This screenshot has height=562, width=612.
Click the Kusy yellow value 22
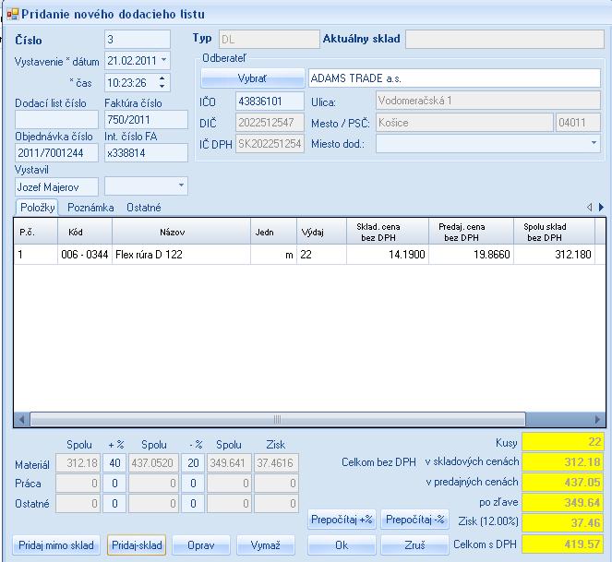click(563, 442)
